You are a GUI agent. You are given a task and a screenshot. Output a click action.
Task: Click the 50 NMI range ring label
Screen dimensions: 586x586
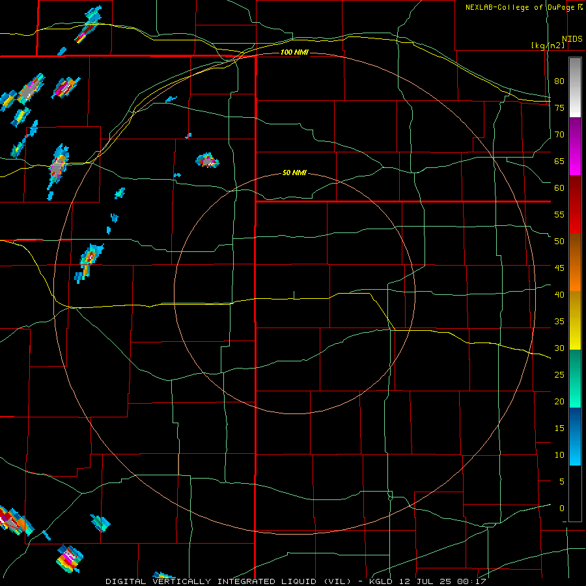(294, 173)
